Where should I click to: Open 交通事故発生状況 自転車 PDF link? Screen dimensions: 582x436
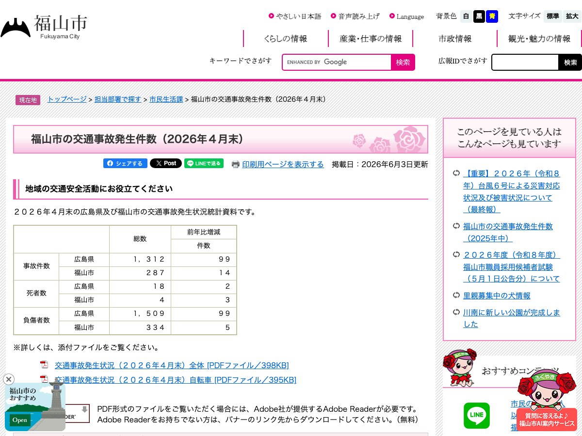(x=176, y=380)
